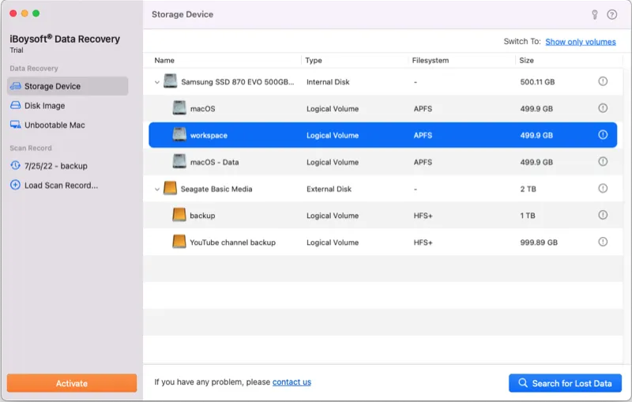632x402 pixels.
Task: Open help via the question mark icon
Action: [x=611, y=14]
